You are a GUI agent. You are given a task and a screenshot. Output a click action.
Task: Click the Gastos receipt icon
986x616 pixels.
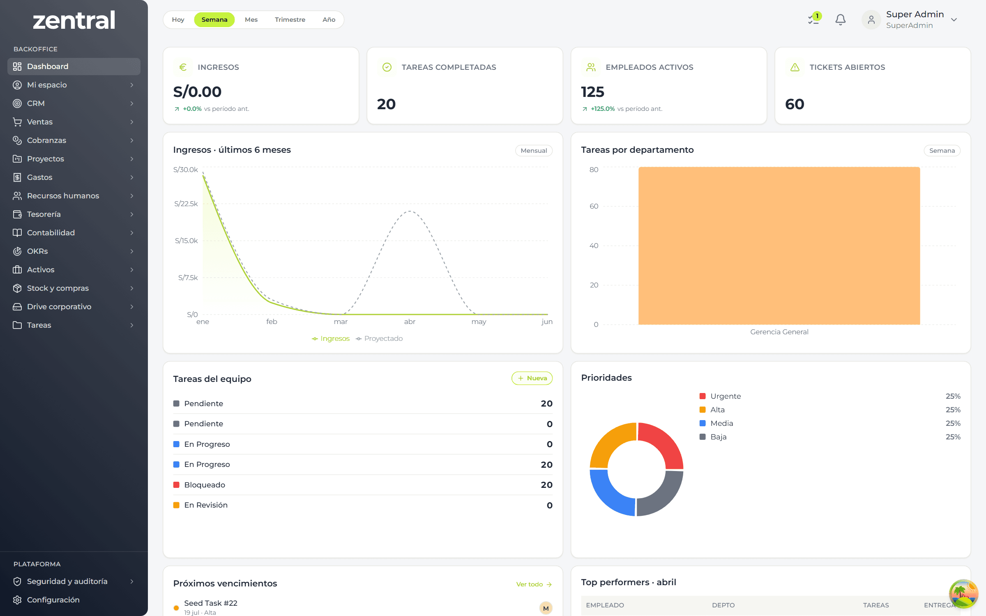(17, 177)
